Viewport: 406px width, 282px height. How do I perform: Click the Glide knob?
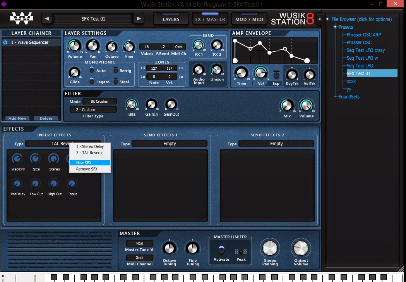[74, 72]
